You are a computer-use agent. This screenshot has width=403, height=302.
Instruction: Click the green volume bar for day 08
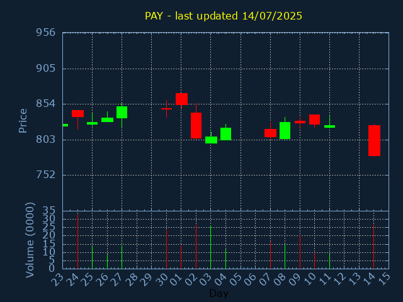click(x=285, y=256)
